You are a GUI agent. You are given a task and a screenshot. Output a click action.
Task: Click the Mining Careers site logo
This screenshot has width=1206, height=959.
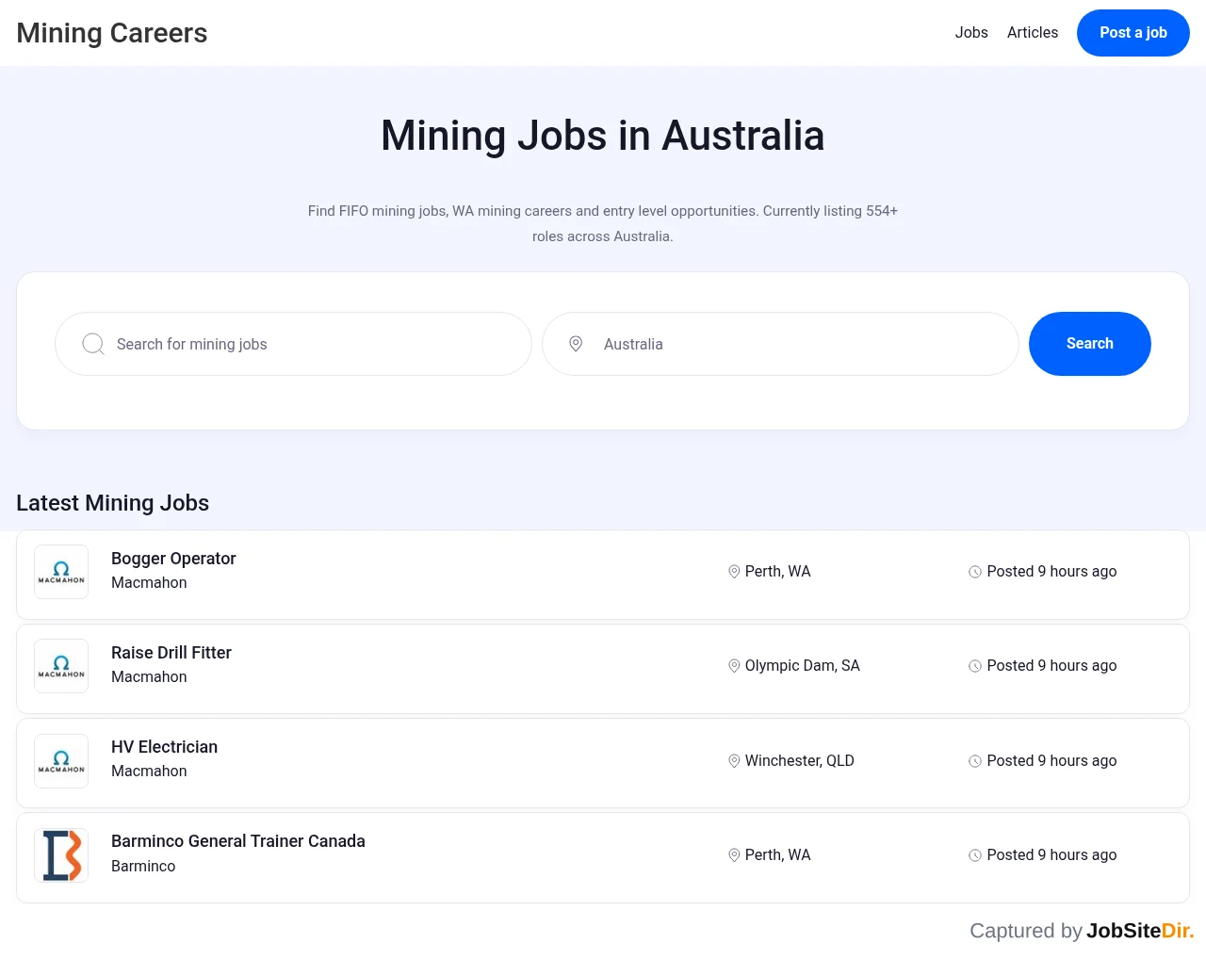coord(112,33)
